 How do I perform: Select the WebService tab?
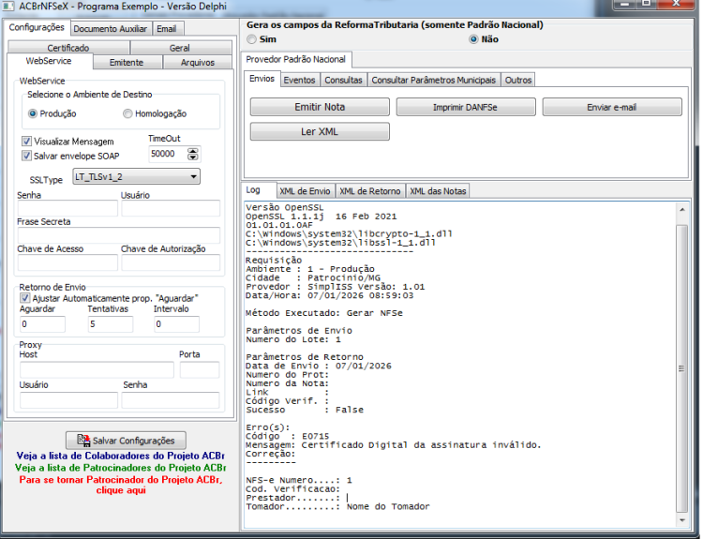click(49, 61)
